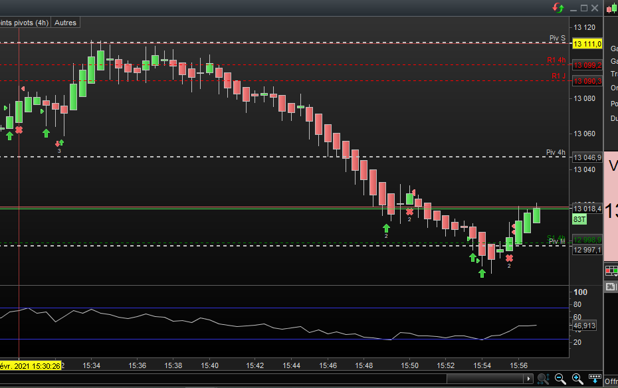Click the 13 046,9 pivot price label
Image resolution: width=618 pixels, height=388 pixels.
[x=587, y=157]
